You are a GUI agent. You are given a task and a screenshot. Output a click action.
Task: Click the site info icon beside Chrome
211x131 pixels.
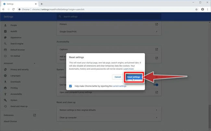[x=20, y=9]
